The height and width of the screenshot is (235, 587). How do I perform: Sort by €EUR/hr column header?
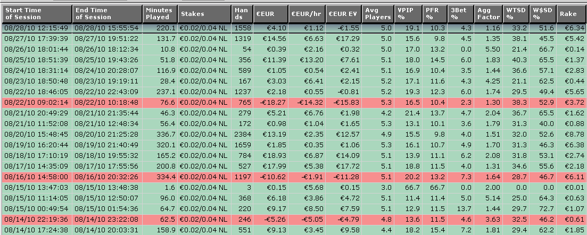click(x=307, y=13)
